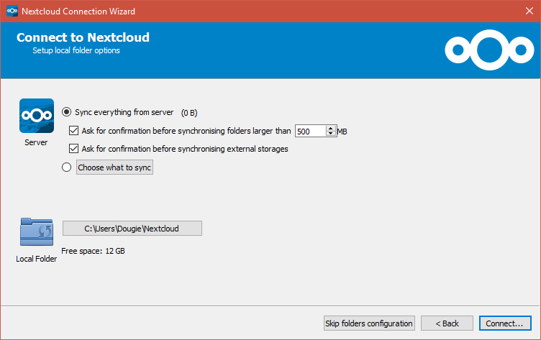Close the Nextcloud Connection Wizard window
The image size is (541, 340).
[x=529, y=11]
